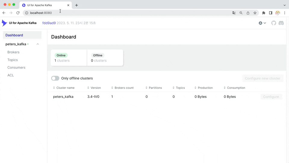
Task: Go back using browser back arrow
Action: (4, 13)
